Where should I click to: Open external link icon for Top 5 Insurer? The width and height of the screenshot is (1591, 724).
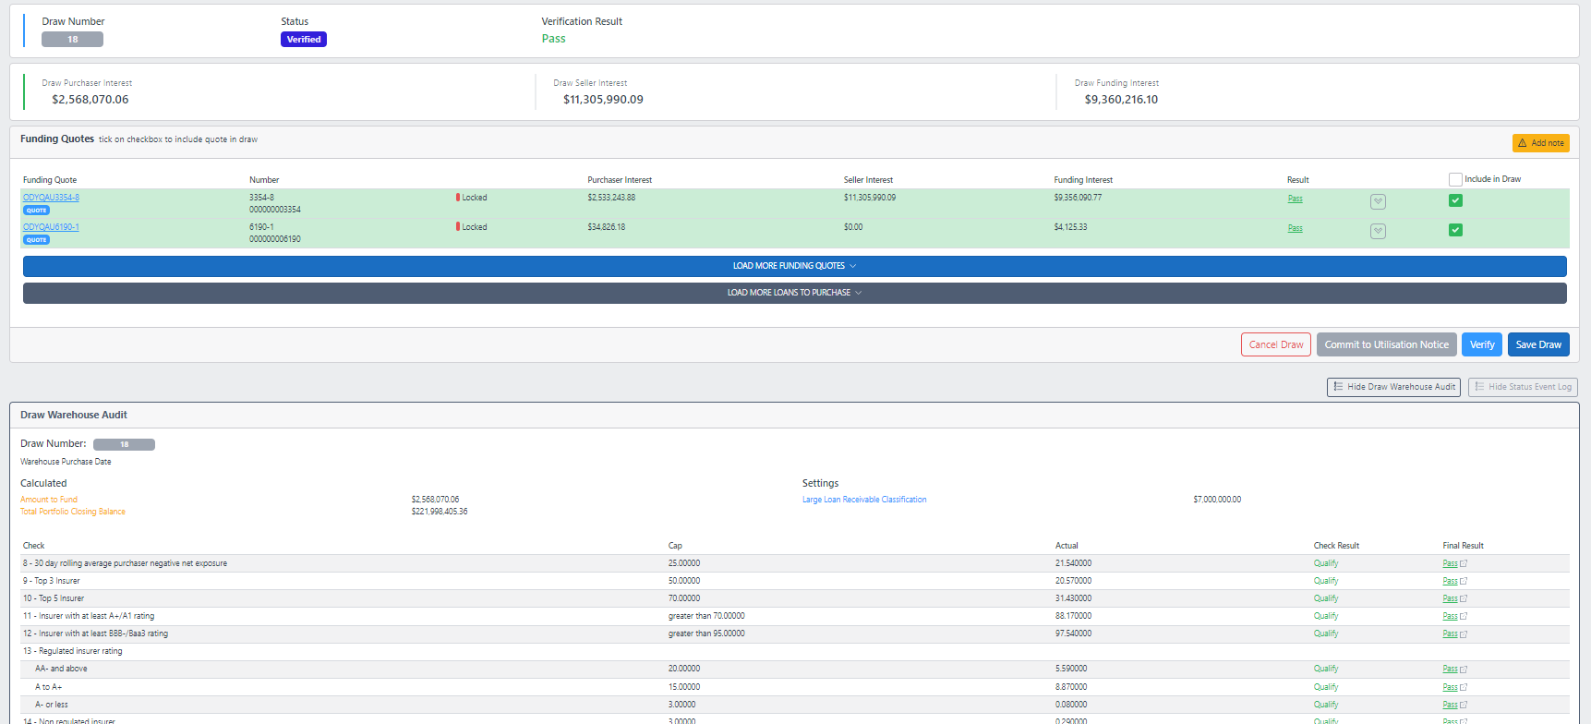click(x=1464, y=599)
